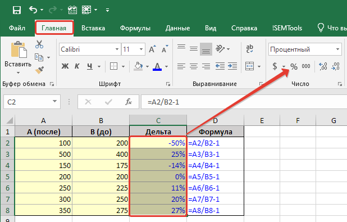Viewport: 347px width, 222px height.
Task: Open the Буфер обмена dialog launcher
Action: tap(52, 84)
